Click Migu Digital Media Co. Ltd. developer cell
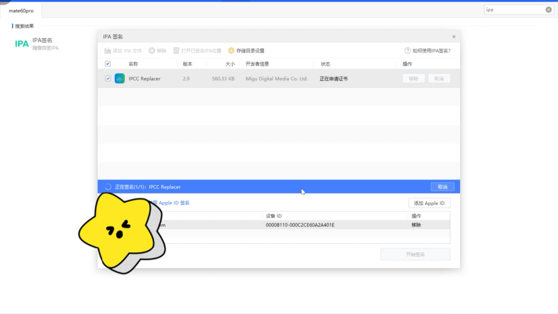This screenshot has height=314, width=558. pos(277,79)
